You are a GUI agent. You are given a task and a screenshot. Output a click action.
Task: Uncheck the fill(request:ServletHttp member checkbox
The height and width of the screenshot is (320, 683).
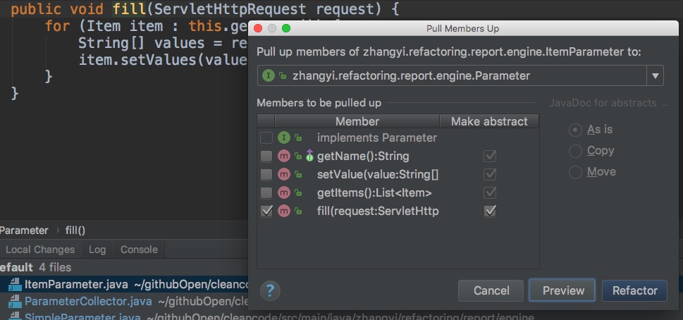(x=266, y=211)
